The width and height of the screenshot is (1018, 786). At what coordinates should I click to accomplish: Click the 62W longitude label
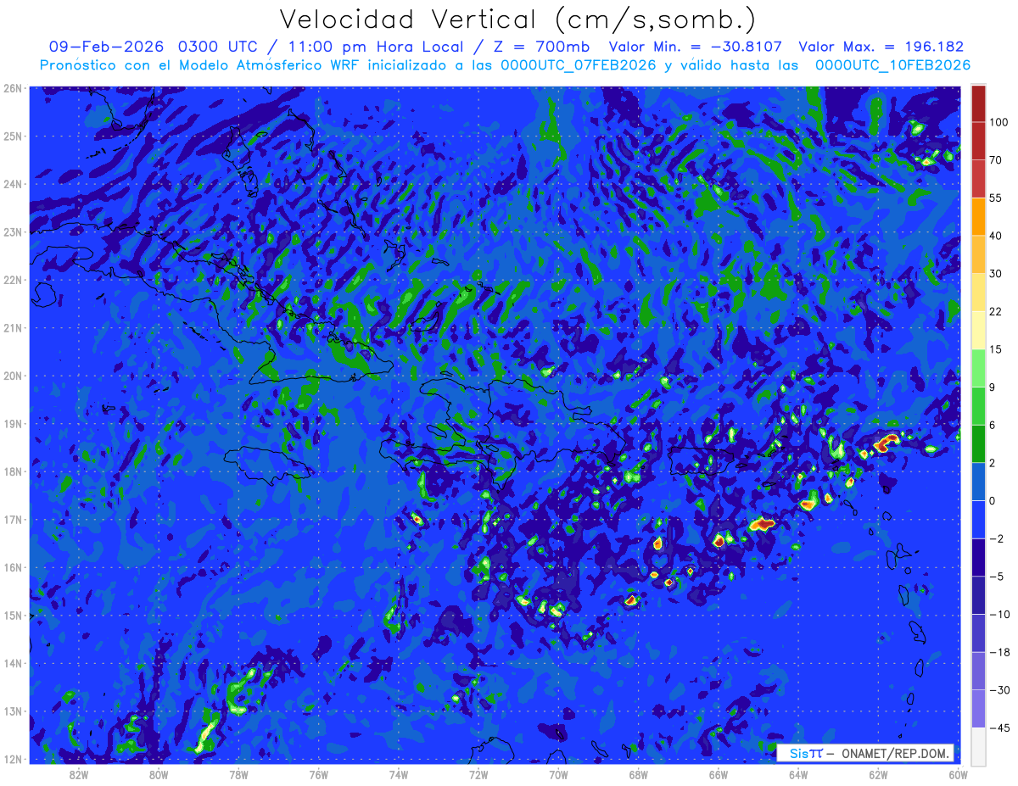[x=878, y=774]
